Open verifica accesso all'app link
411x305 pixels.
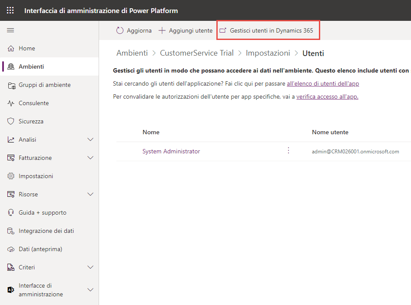(x=328, y=97)
